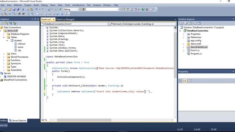Click the Save All icon in toolbar
Image resolution: width=235 pixels, height=132 pixels.
[18, 10]
